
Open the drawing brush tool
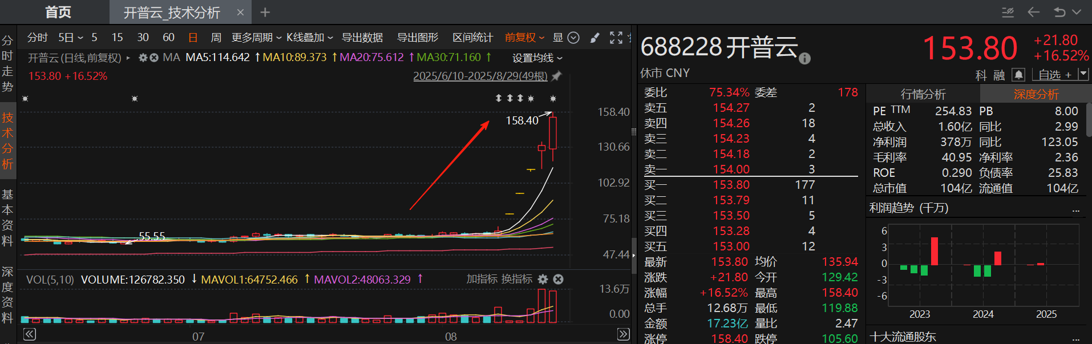pyautogui.click(x=594, y=38)
